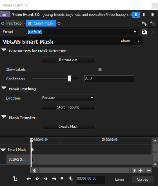Go to previous keyframe
Screen dimensions: 158x186
38,179
